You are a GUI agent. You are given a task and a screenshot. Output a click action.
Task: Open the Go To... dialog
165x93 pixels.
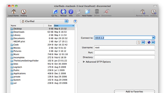(55, 13)
